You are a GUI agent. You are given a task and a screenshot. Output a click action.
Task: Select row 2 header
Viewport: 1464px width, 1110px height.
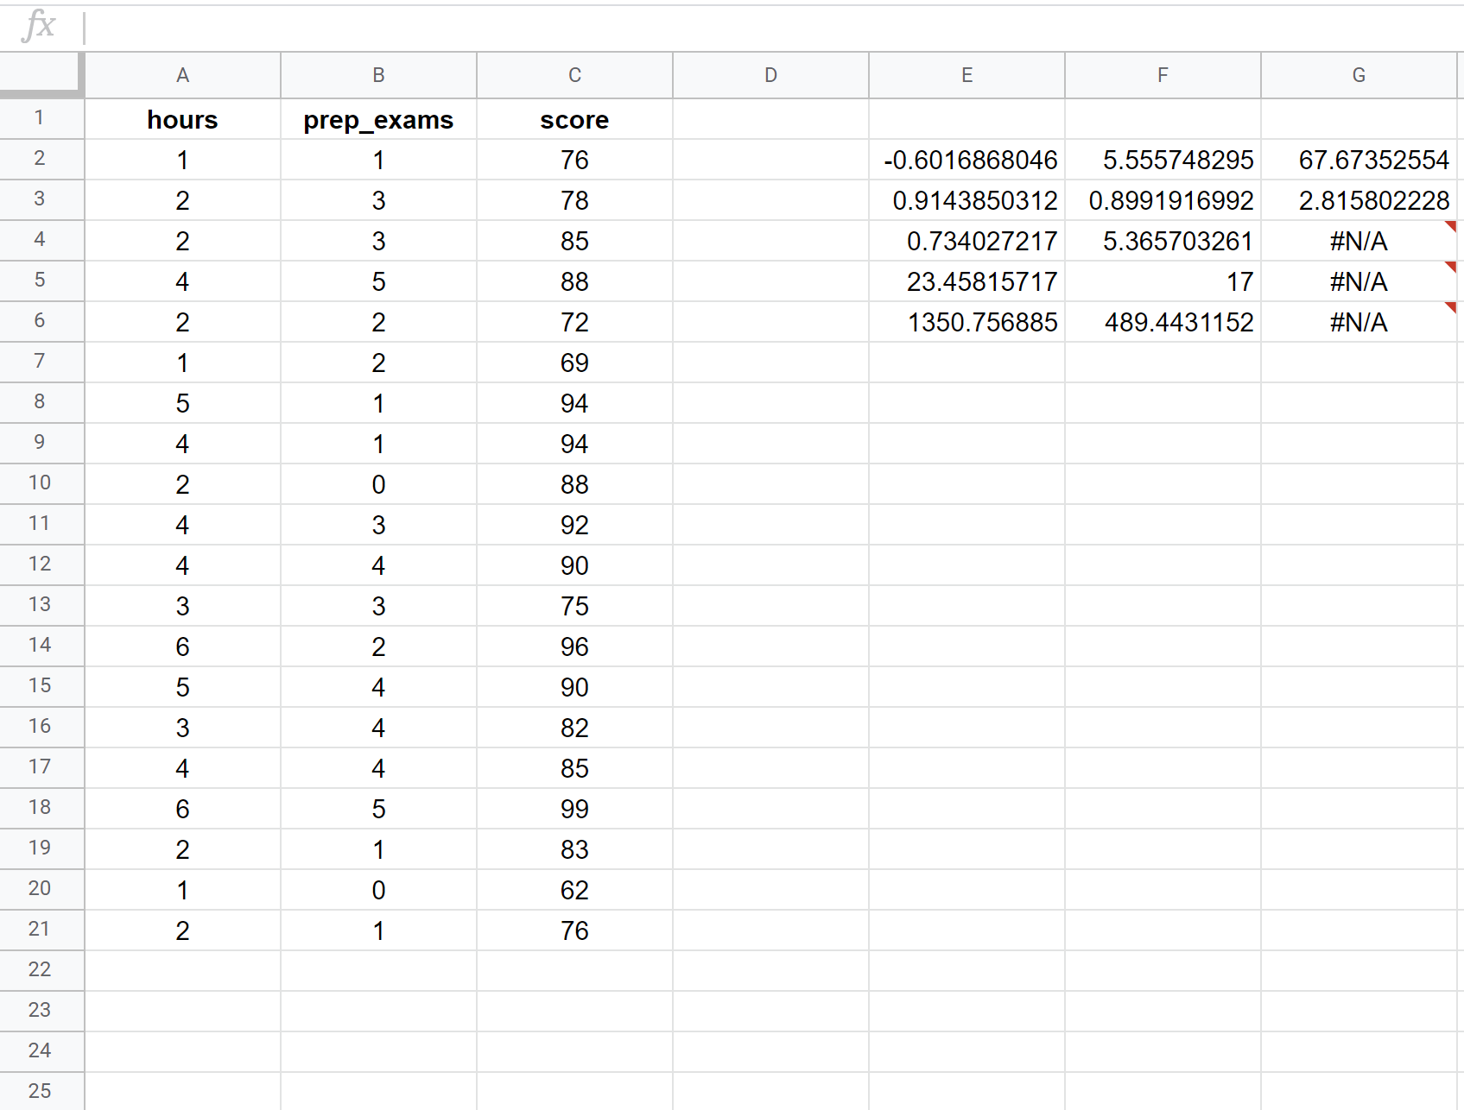point(41,160)
